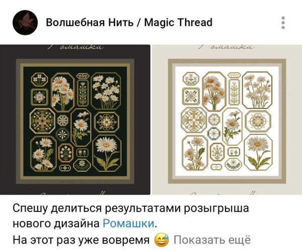Click the cursive Ромашки title above light pattern
This screenshot has height=252, width=302.
click(x=226, y=47)
